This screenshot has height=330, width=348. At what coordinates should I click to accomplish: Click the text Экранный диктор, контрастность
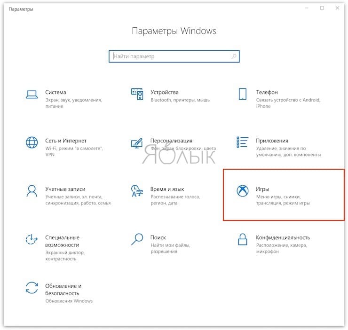(65, 256)
